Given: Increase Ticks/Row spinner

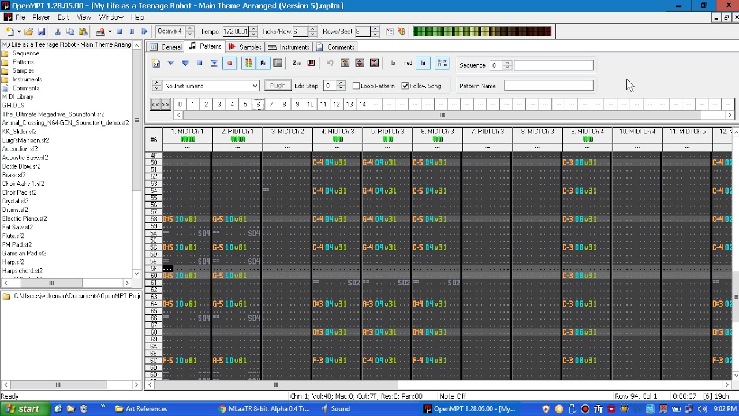Looking at the screenshot, I should click(313, 29).
